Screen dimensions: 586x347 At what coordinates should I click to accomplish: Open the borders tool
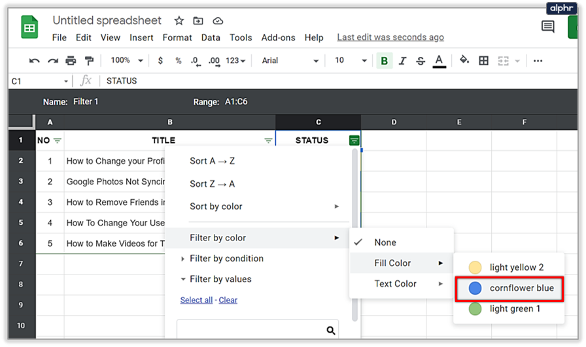(x=484, y=61)
